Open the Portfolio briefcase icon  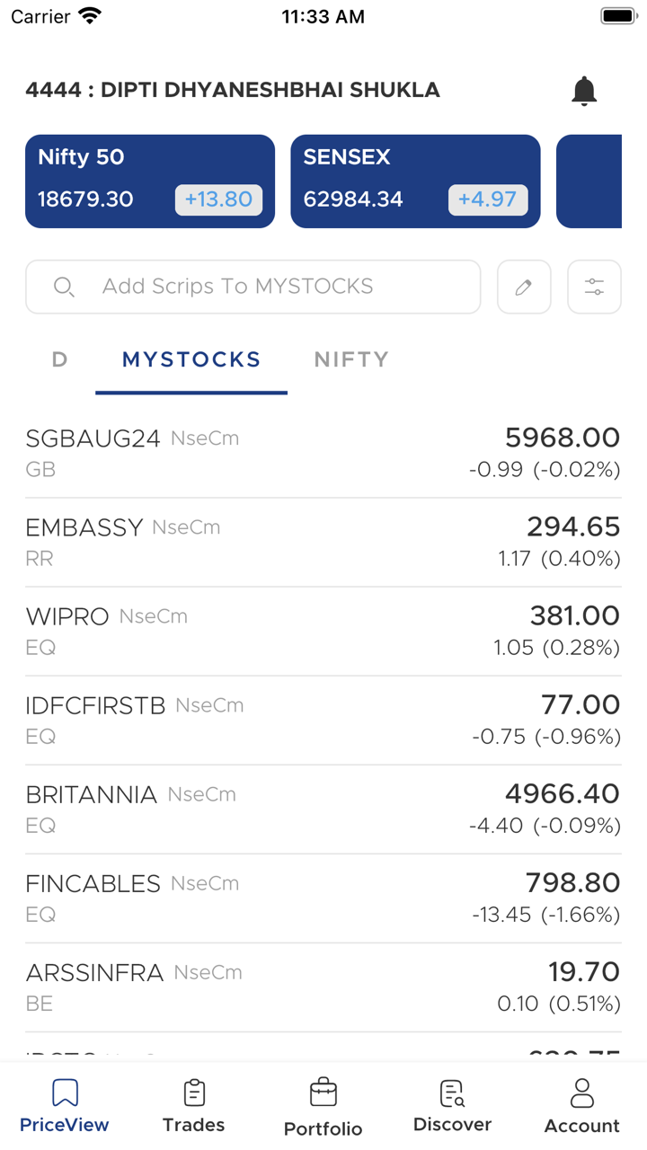pos(323,1093)
